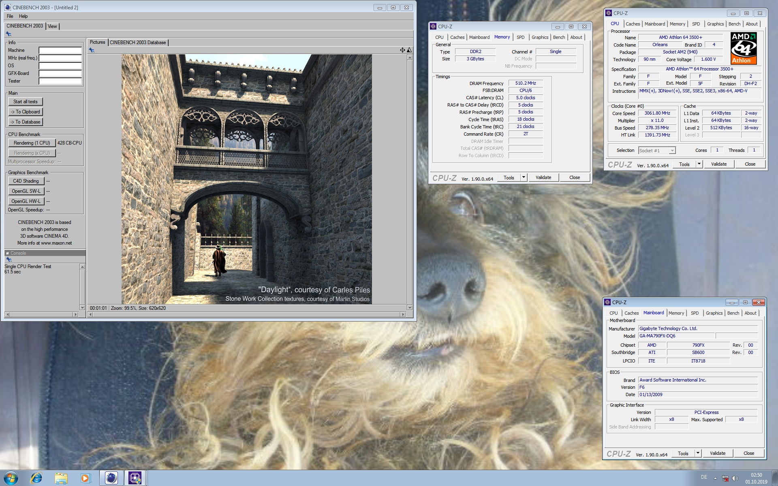
Task: Open Windows Media Player taskbar icon
Action: pos(85,478)
